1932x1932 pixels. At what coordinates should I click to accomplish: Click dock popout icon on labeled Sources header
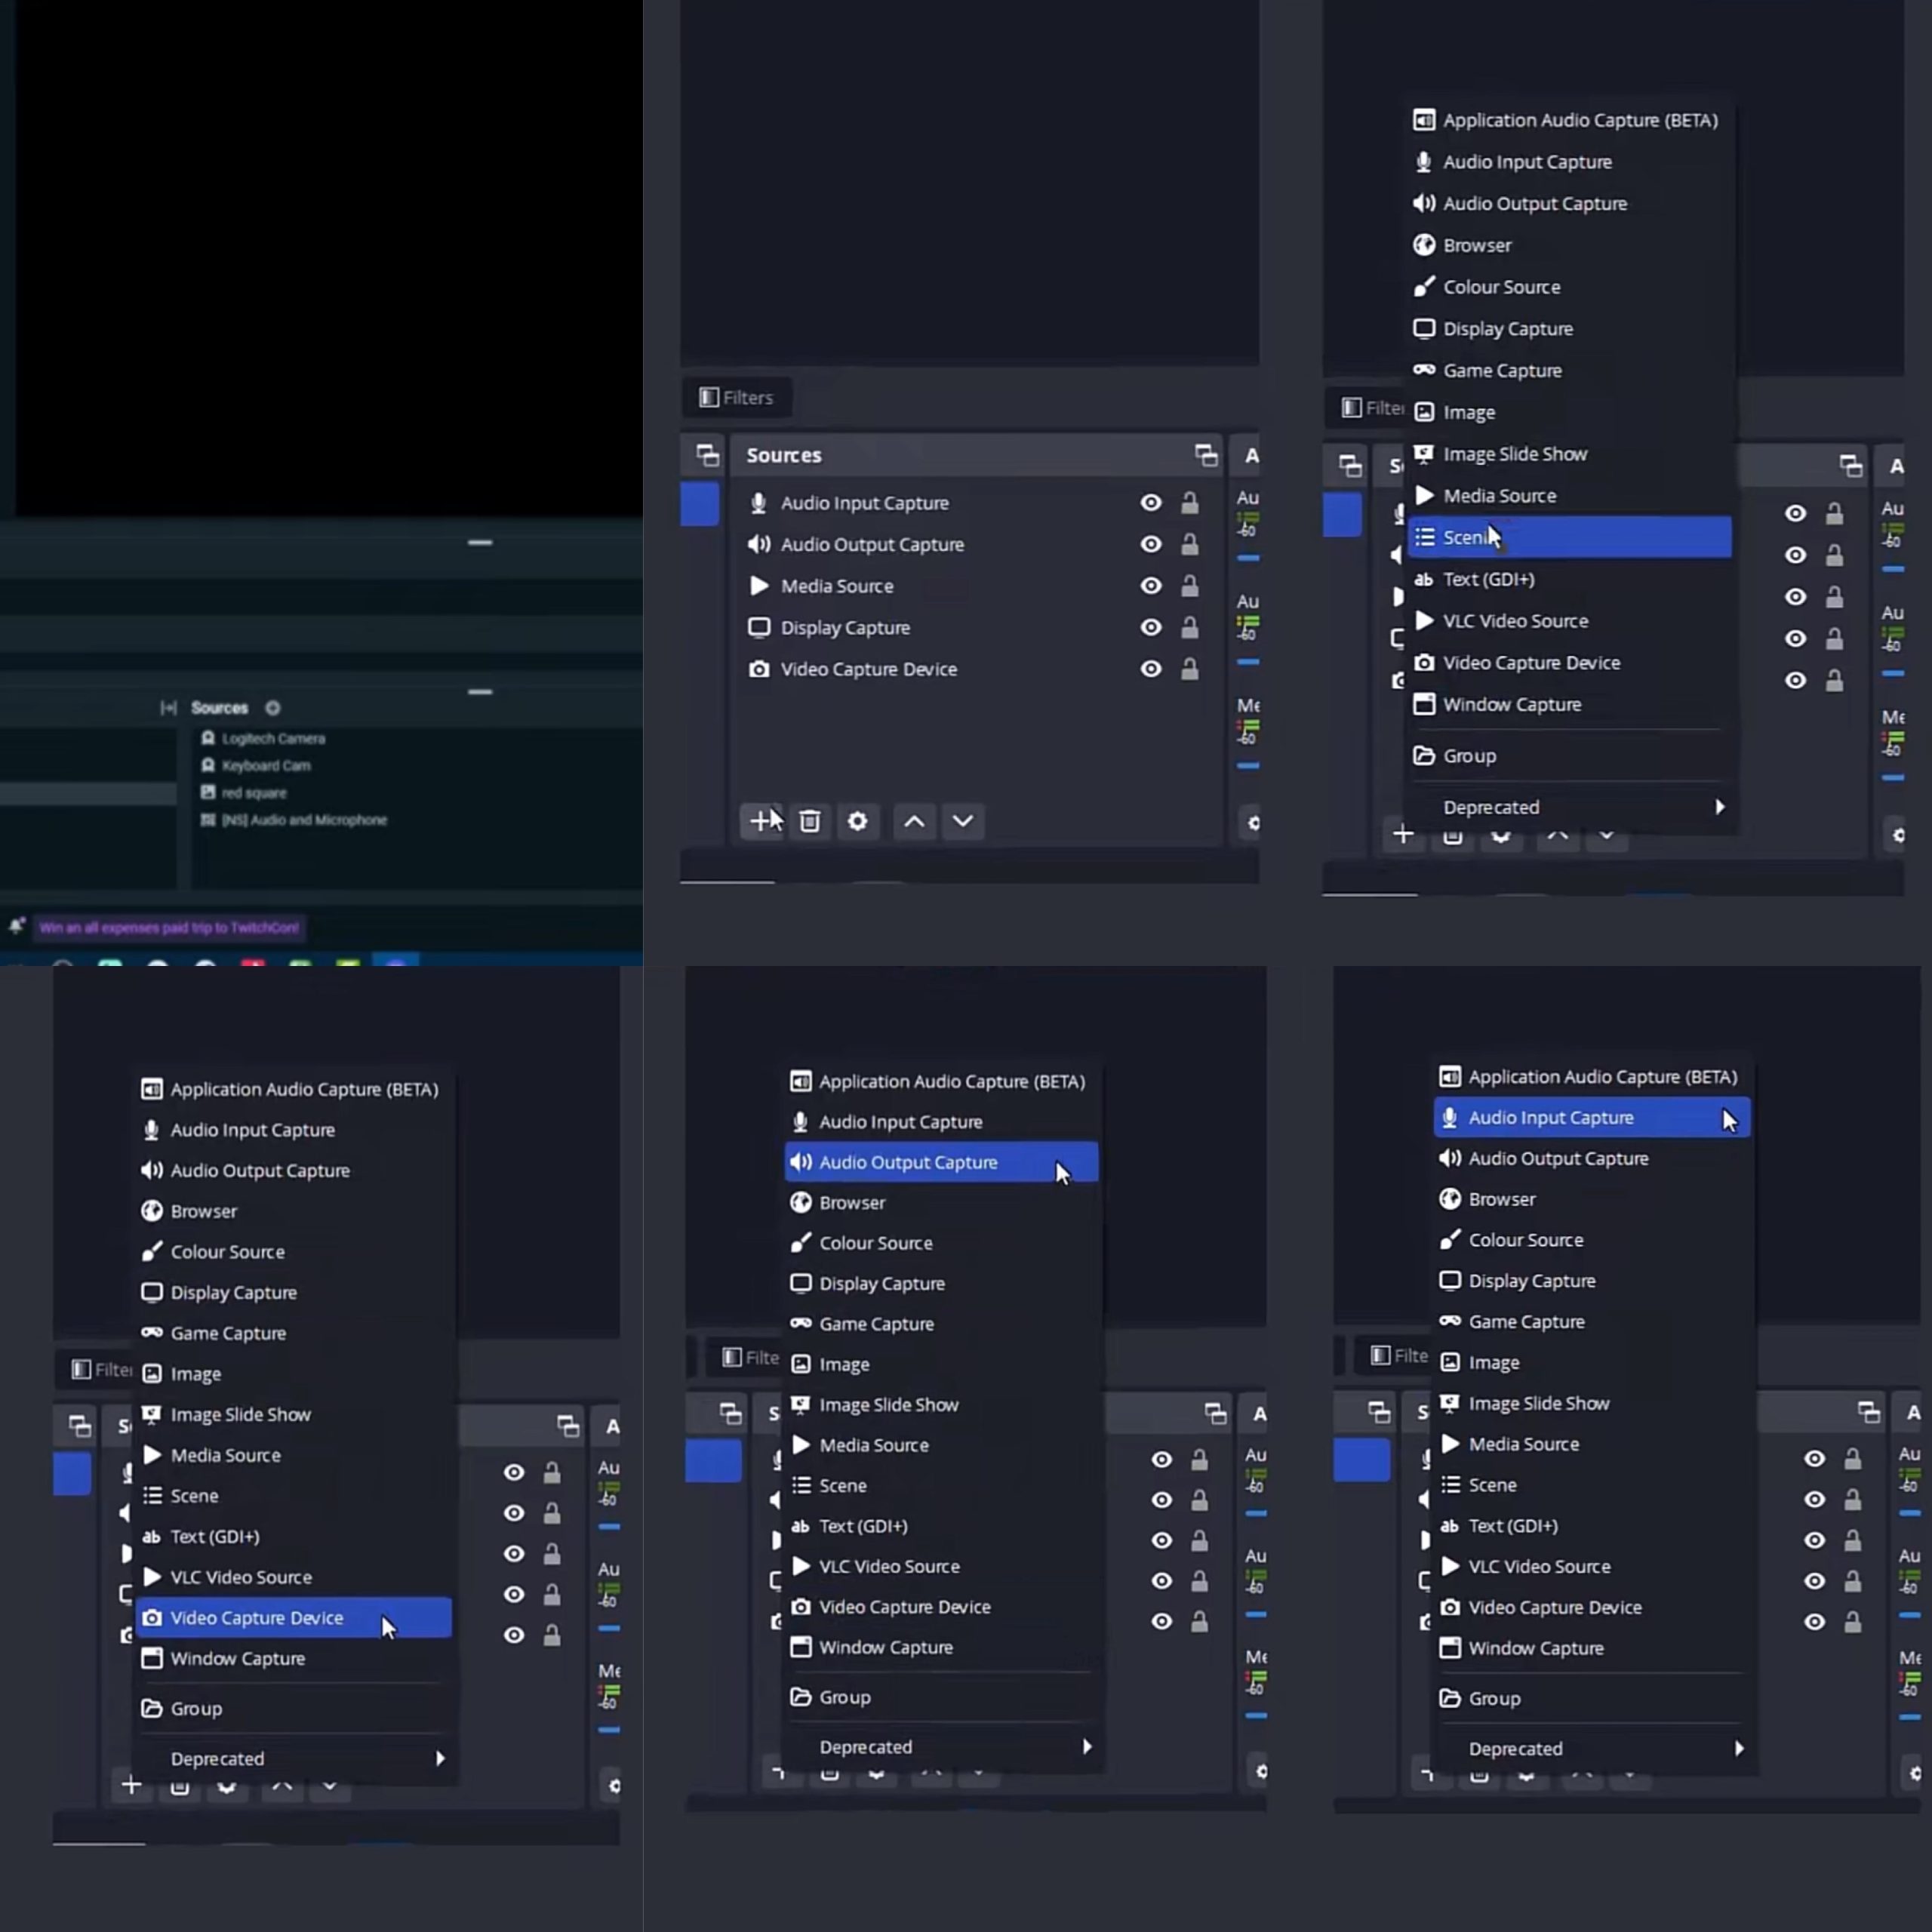pyautogui.click(x=1206, y=456)
